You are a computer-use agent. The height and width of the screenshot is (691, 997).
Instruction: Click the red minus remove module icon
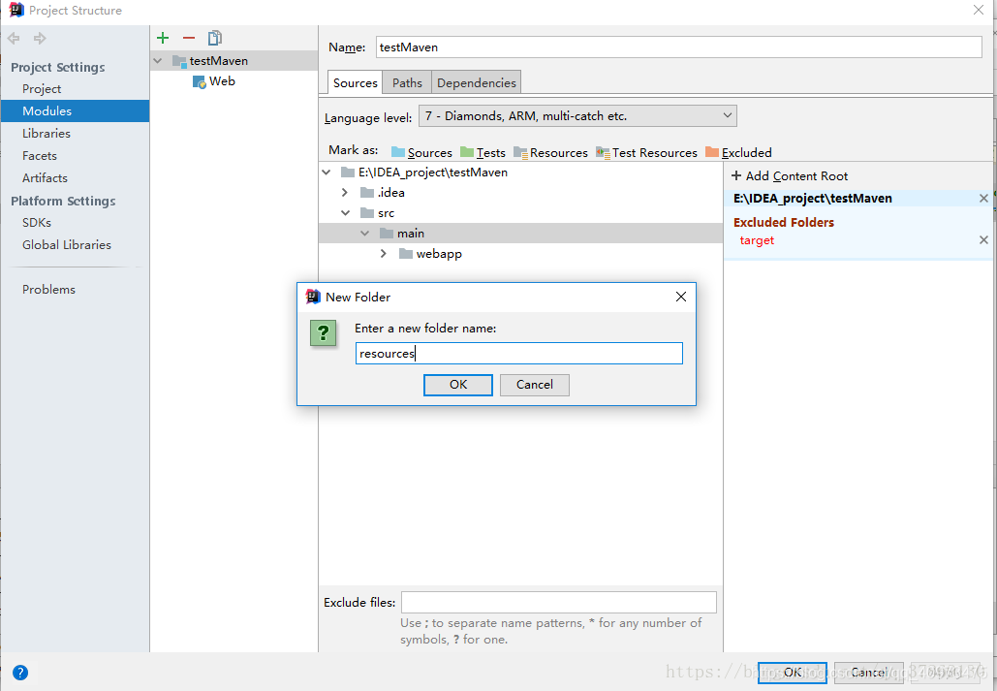[x=189, y=38]
